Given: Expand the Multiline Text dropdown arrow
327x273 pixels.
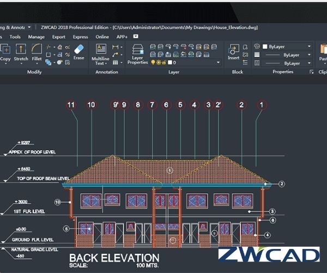Looking at the screenshot, I should [106, 63].
